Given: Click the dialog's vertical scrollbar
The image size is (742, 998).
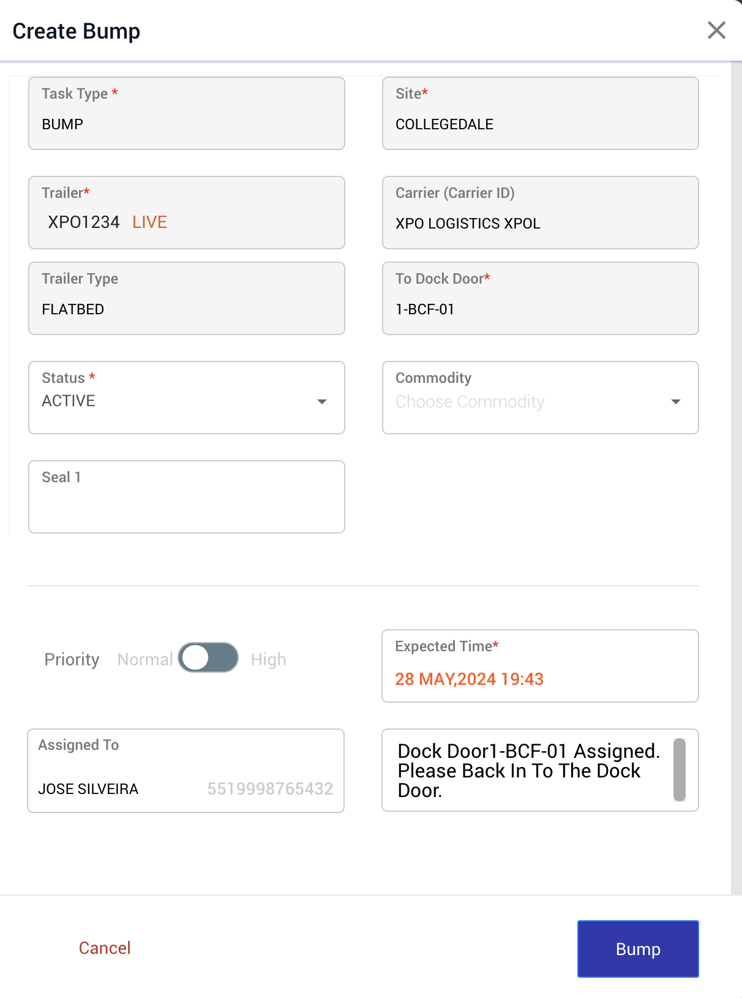Looking at the screenshot, I should 736,478.
